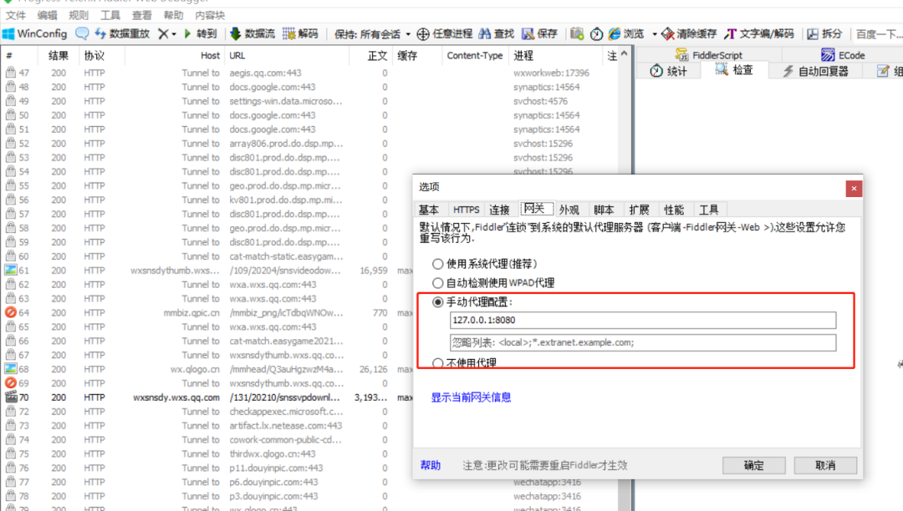Image resolution: width=903 pixels, height=511 pixels.
Task: Open the 查看 menu
Action: pyautogui.click(x=141, y=15)
